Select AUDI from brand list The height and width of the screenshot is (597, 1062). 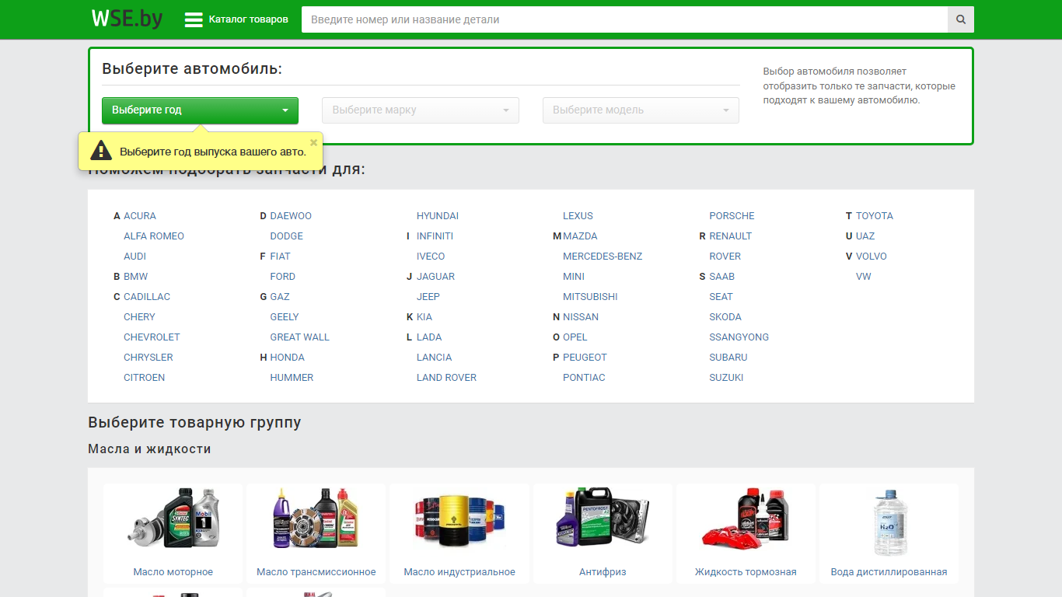point(134,257)
